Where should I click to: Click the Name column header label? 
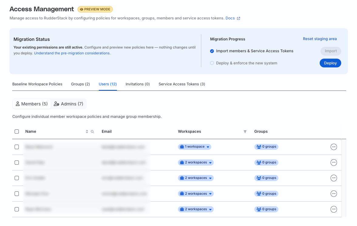(x=31, y=132)
